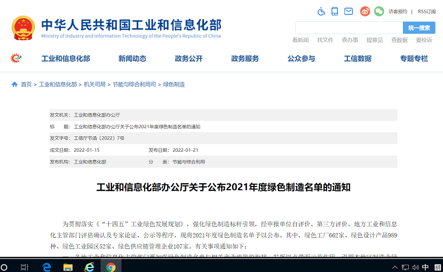Open File Explorer from the taskbar
This screenshot has height=272, width=443.
(x=68, y=267)
